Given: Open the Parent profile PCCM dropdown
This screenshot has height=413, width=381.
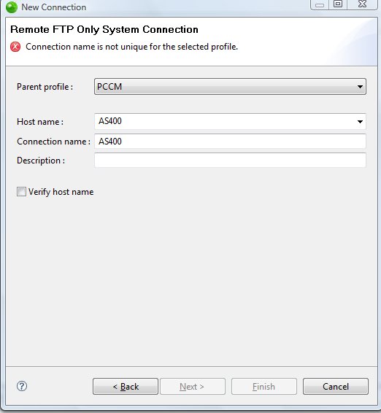Looking at the screenshot, I should point(230,86).
